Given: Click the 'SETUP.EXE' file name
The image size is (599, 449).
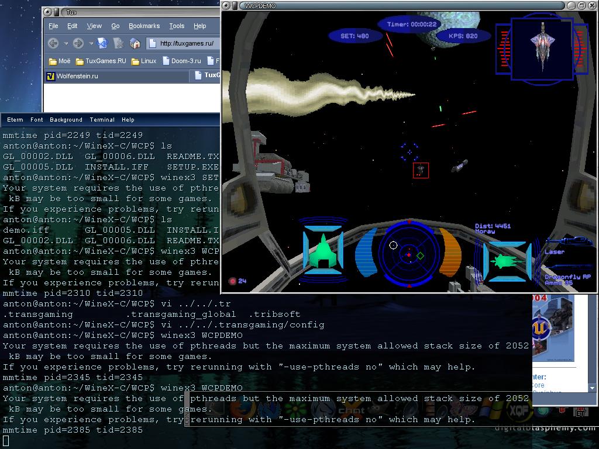Looking at the screenshot, I should pyautogui.click(x=193, y=167).
